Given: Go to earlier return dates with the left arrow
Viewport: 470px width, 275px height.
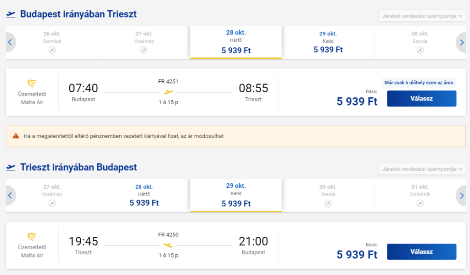Looking at the screenshot, I should pyautogui.click(x=10, y=196).
